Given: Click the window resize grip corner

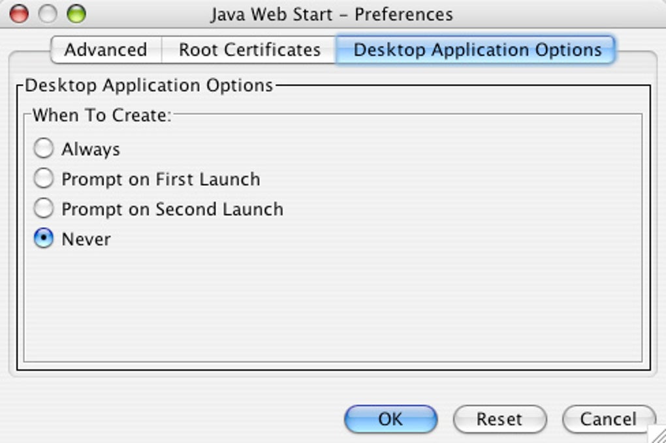Looking at the screenshot, I should pyautogui.click(x=657, y=435).
